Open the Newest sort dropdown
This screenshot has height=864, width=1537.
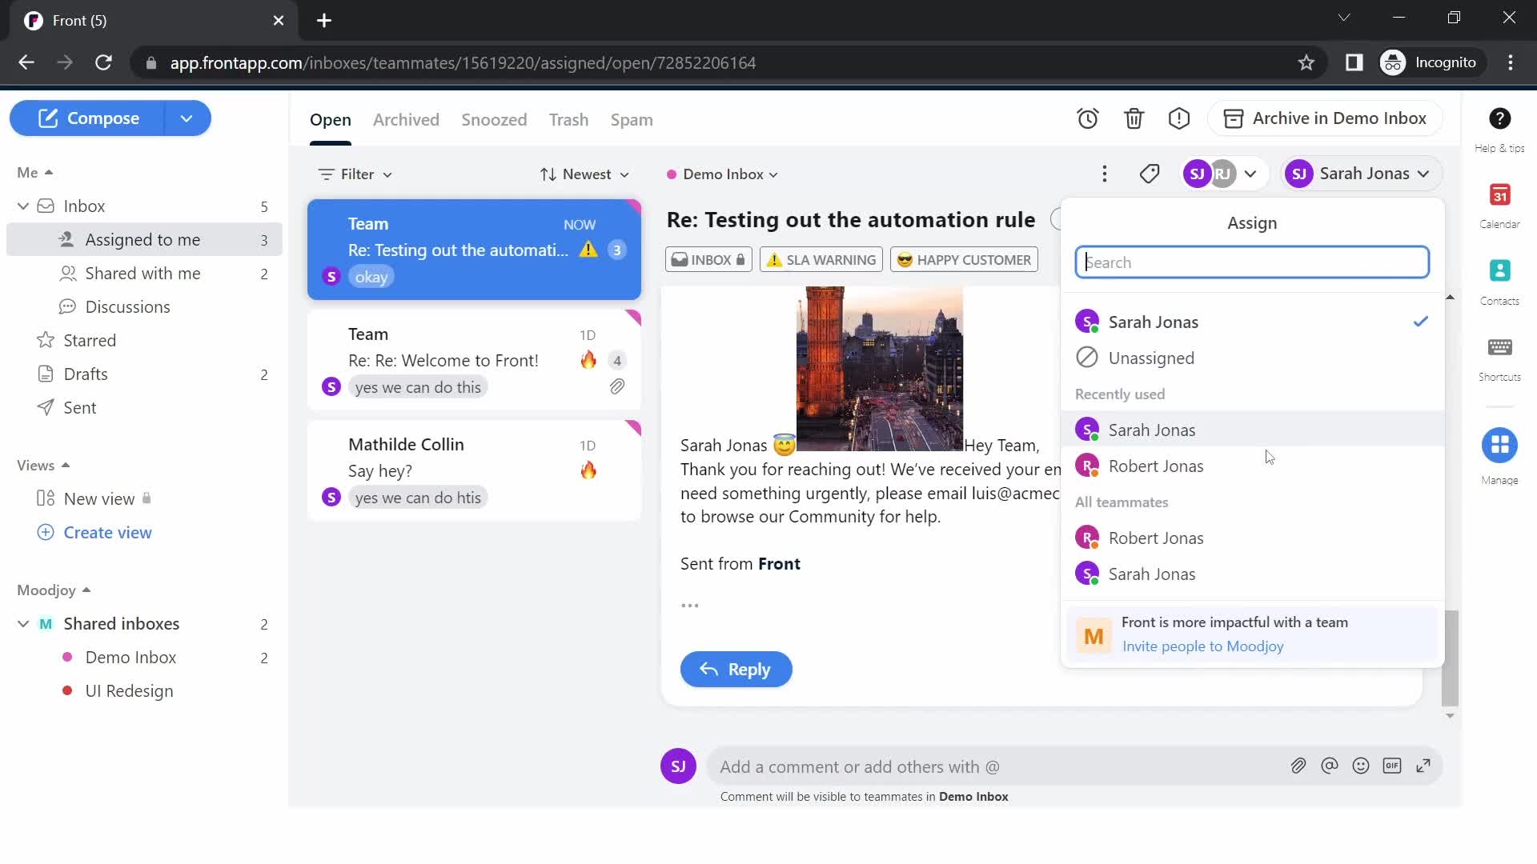584,174
